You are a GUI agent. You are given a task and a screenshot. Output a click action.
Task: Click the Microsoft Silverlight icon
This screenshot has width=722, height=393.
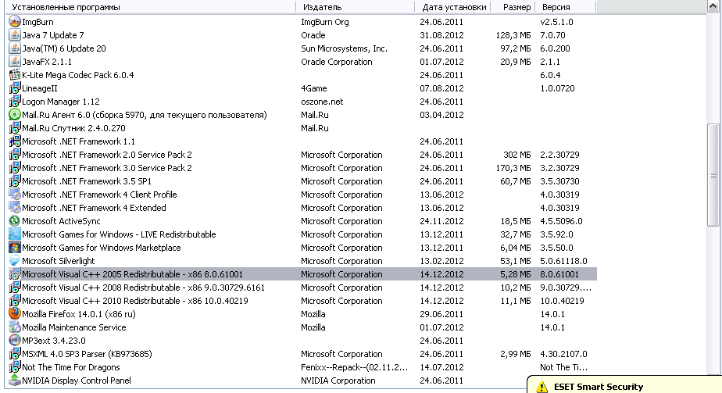[x=14, y=261]
